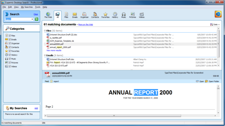
Task: Switch to the Files tab
Action: tap(66, 15)
